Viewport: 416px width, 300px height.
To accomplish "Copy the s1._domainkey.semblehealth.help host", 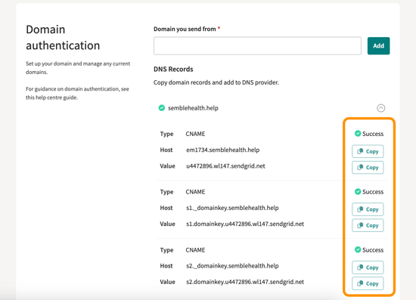I will tap(368, 209).
